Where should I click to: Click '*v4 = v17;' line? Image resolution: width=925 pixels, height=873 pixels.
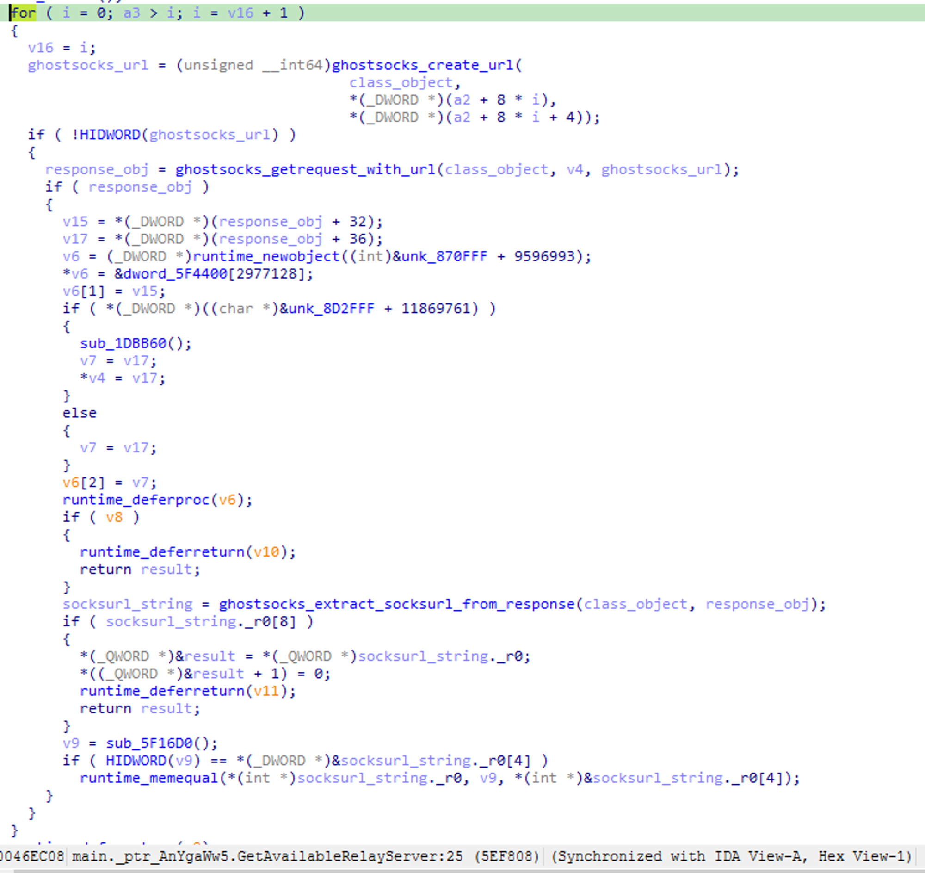pos(123,378)
